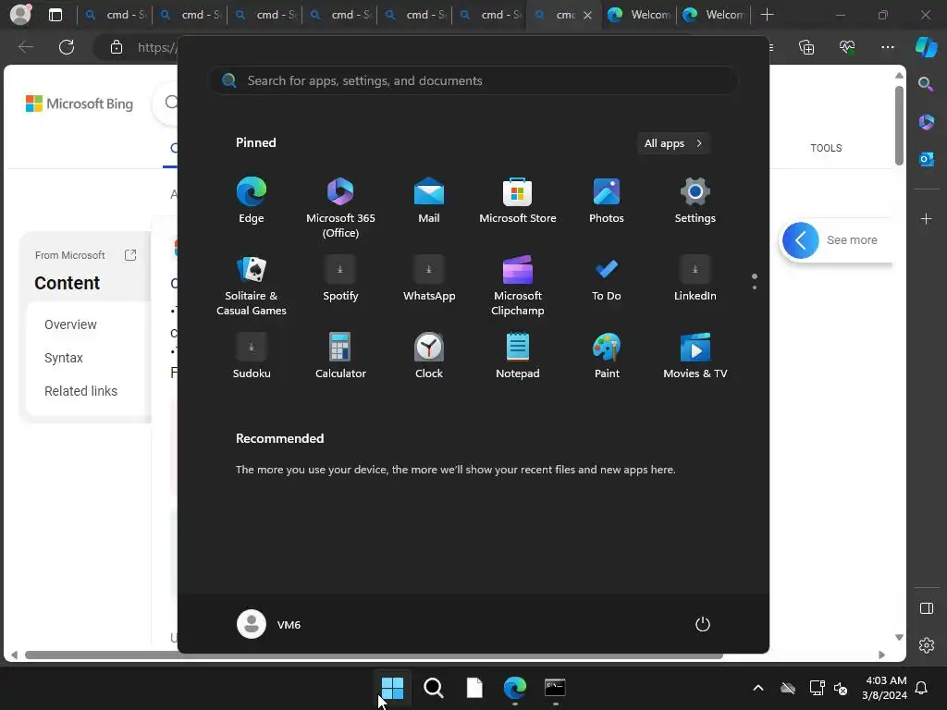
Task: Open Movies & TV app
Action: coord(695,356)
